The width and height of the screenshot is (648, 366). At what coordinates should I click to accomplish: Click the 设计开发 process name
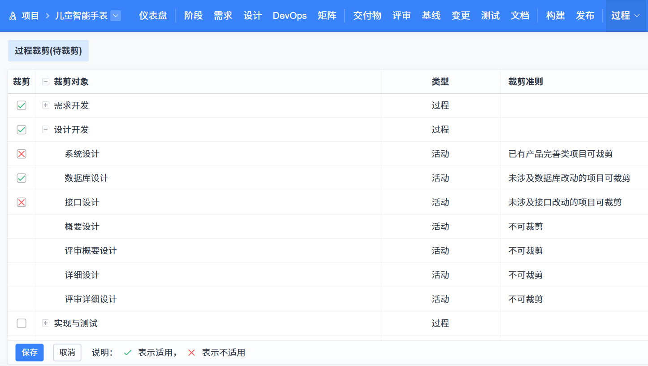pos(71,130)
